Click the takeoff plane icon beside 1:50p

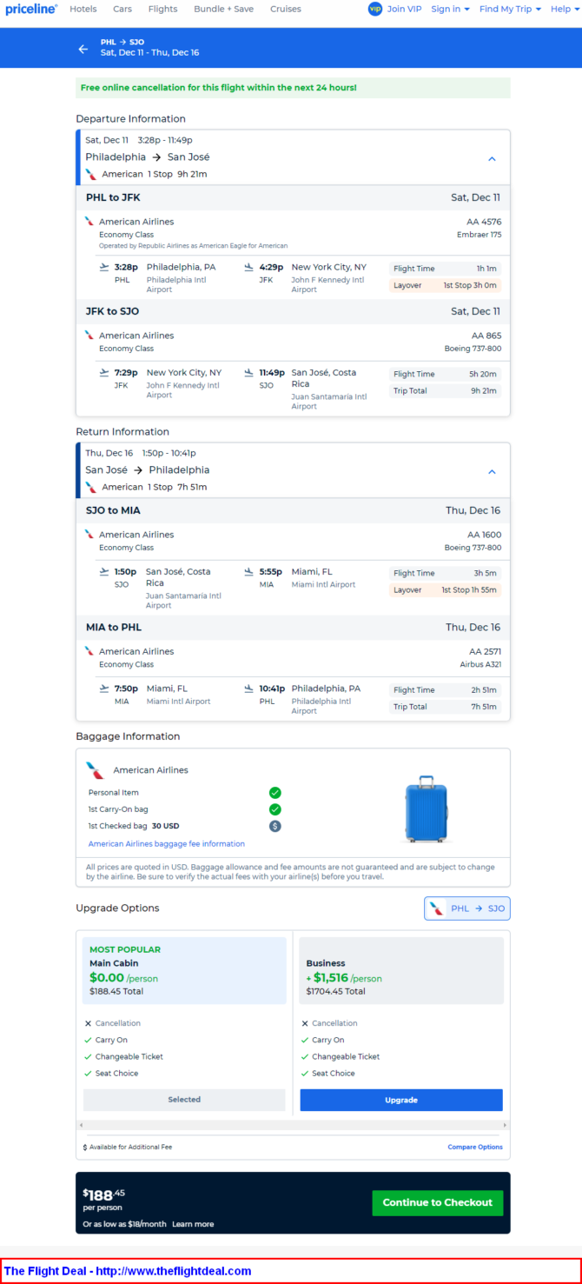105,571
